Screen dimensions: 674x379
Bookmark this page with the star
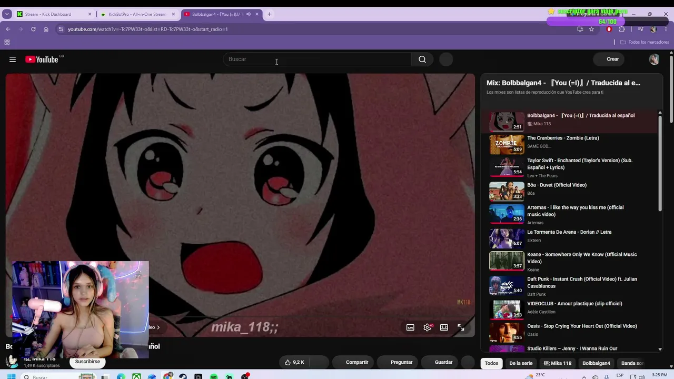(591, 29)
